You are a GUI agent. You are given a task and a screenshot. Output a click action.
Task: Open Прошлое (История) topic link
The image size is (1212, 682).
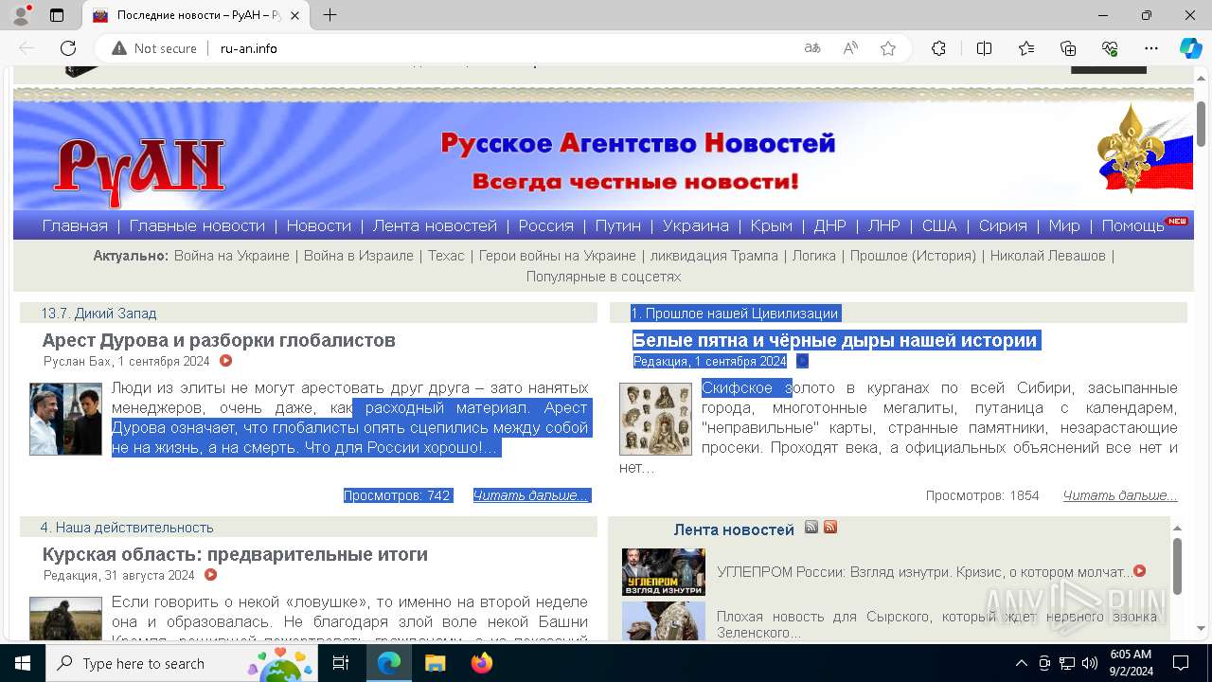[x=913, y=256]
